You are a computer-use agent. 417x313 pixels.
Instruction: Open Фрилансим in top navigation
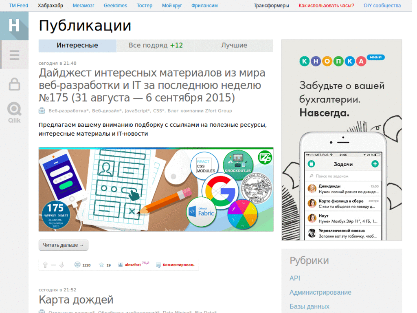click(x=204, y=6)
